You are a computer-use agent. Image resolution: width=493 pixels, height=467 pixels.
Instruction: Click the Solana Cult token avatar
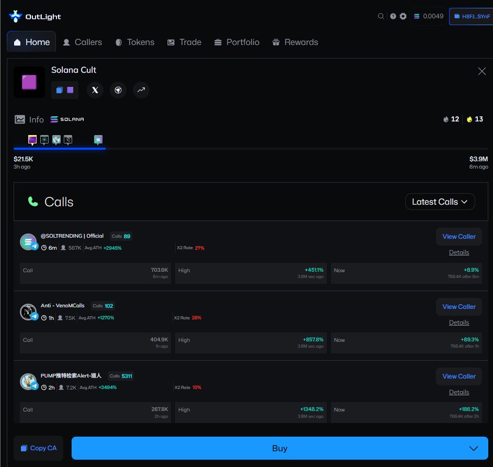click(29, 82)
